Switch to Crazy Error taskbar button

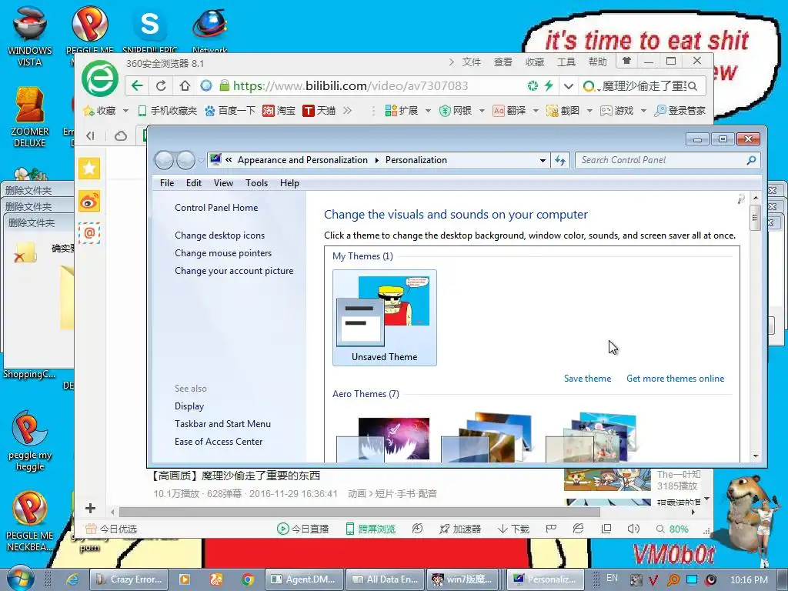[x=129, y=579]
